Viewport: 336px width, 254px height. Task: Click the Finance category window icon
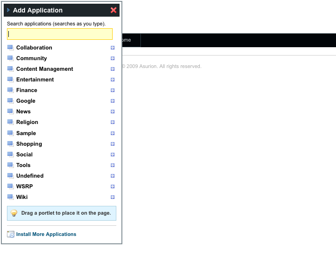[10, 90]
